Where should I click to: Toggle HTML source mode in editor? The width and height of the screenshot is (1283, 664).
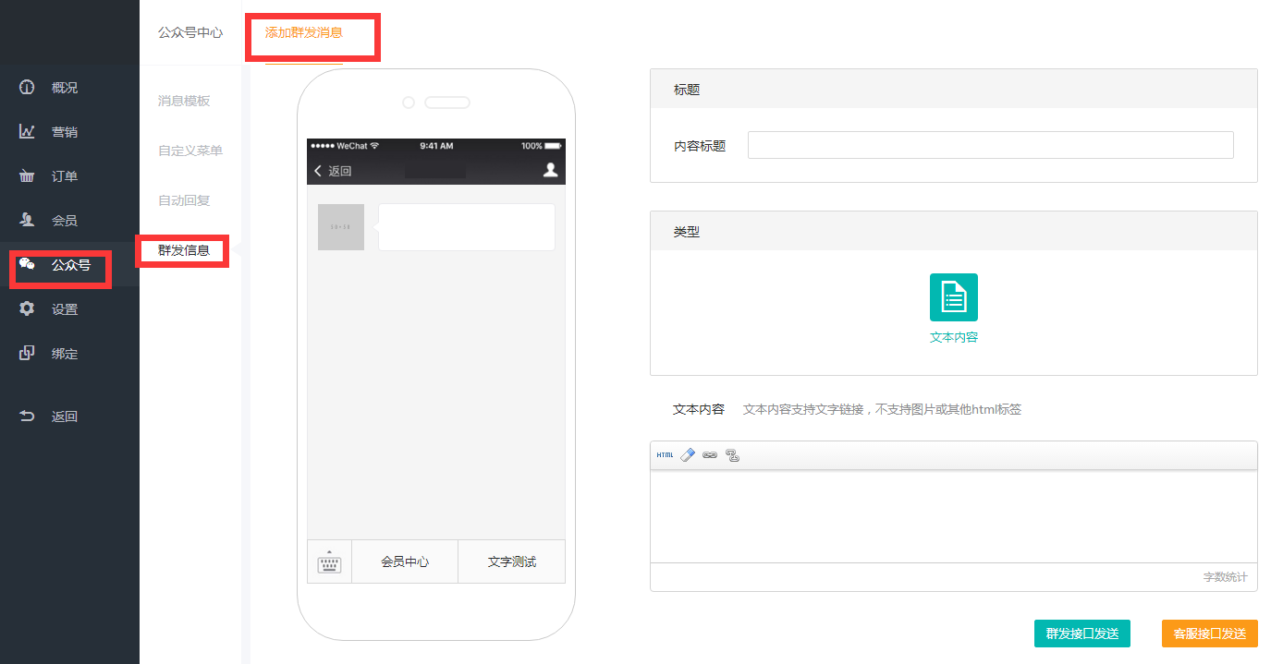click(665, 455)
